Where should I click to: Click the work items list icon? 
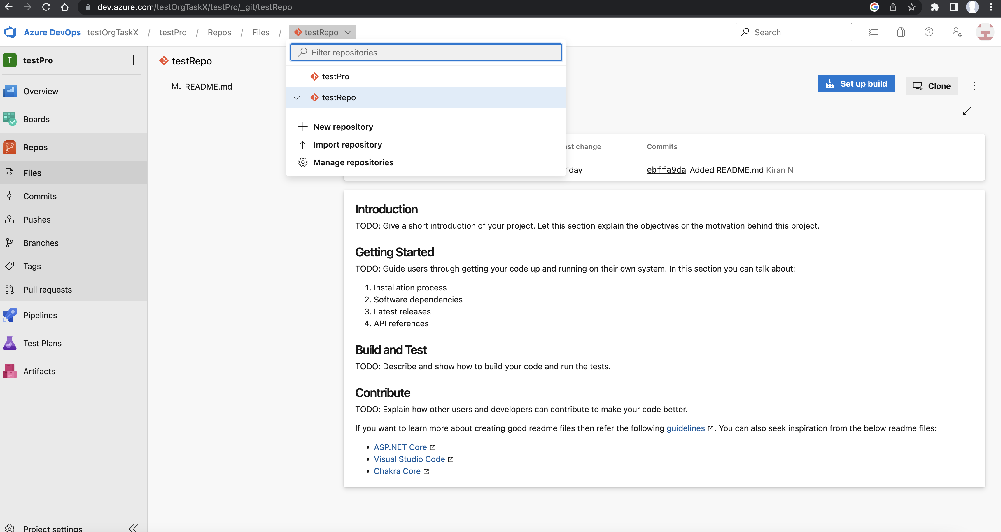pyautogui.click(x=873, y=32)
